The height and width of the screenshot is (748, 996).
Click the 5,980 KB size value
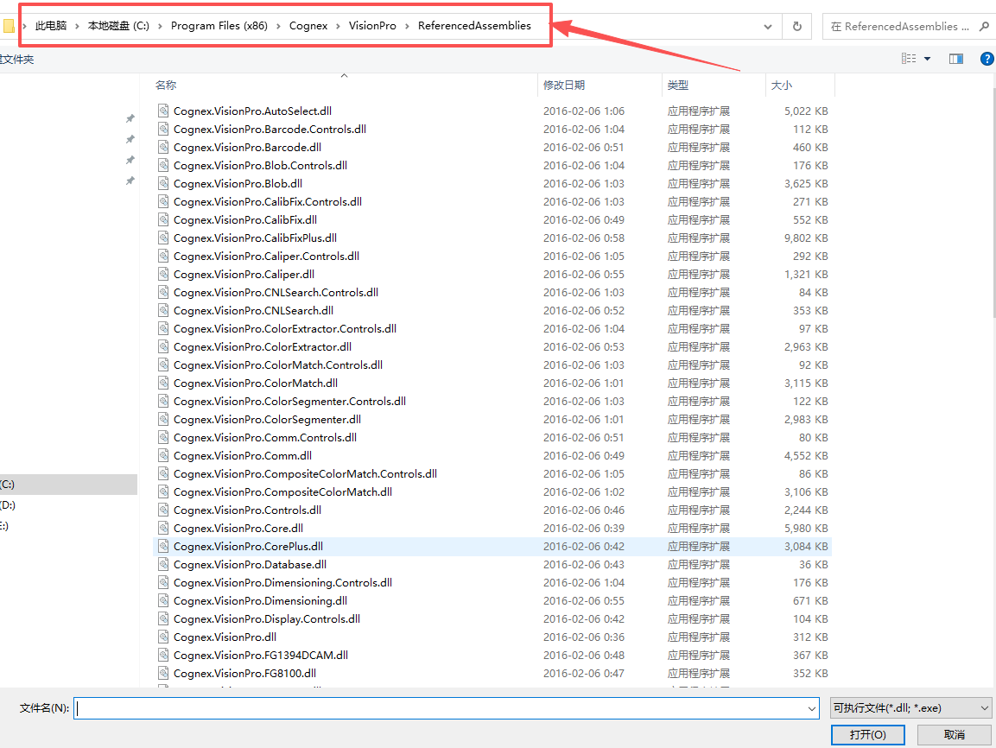(805, 528)
